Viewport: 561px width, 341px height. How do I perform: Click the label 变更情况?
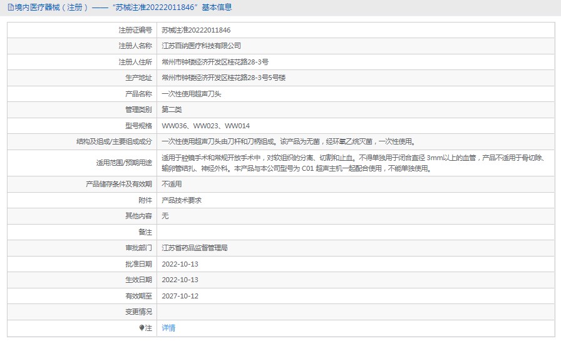click(x=138, y=312)
